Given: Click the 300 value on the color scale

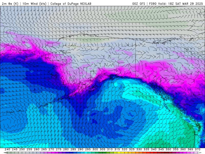Looking at the screenshot, I should (x=95, y=149).
